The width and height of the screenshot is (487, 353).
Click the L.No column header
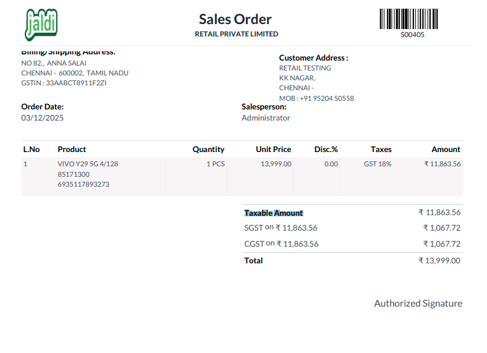[32, 150]
